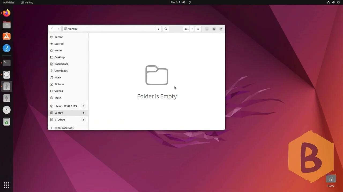Open Starred in the sidebar
The image size is (343, 192).
[x=68, y=44]
